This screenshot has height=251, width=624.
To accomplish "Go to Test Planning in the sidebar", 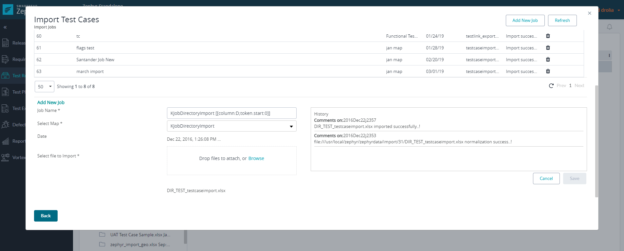I will click(x=6, y=92).
